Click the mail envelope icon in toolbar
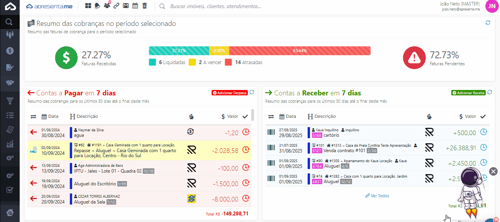This screenshot has height=222, width=500. click(x=125, y=6)
